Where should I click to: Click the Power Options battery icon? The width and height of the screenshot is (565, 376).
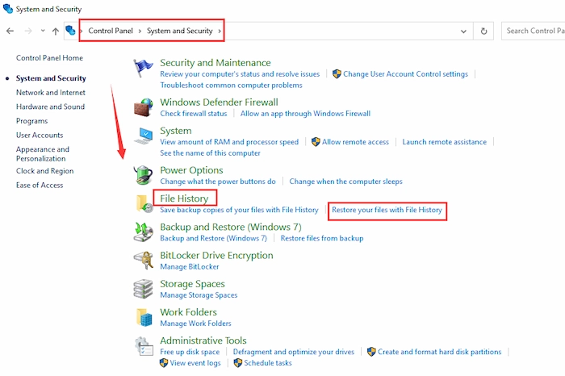pyautogui.click(x=143, y=175)
